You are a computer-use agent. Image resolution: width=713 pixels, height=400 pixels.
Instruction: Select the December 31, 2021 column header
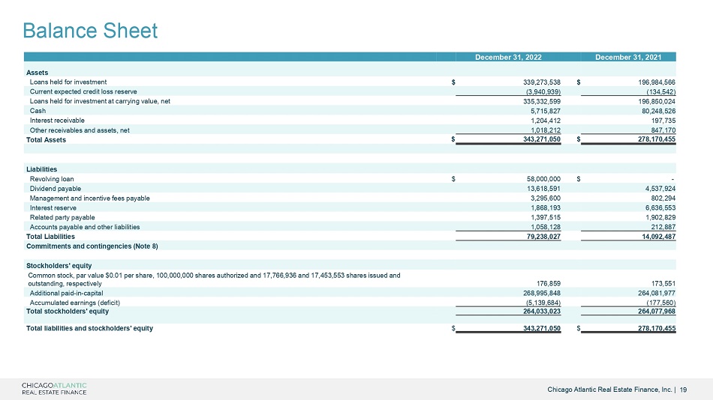[x=628, y=57]
